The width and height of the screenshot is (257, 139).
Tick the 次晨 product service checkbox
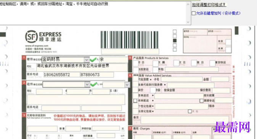[x=155, y=63]
